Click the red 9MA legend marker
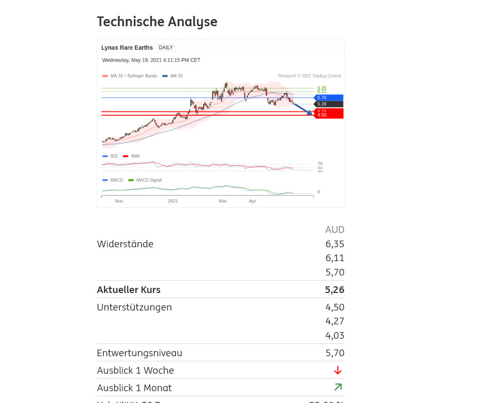 click(x=126, y=156)
